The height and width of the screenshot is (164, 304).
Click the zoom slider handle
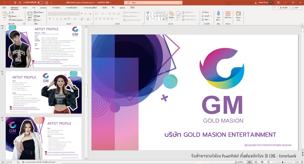pos(283,162)
